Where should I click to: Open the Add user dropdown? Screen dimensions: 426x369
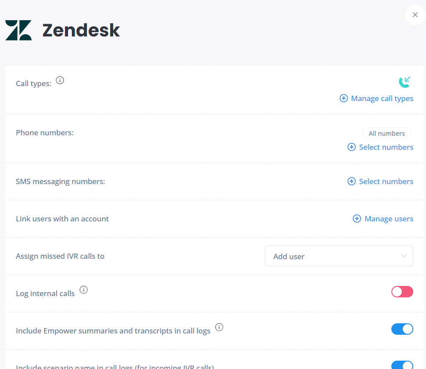coord(339,256)
